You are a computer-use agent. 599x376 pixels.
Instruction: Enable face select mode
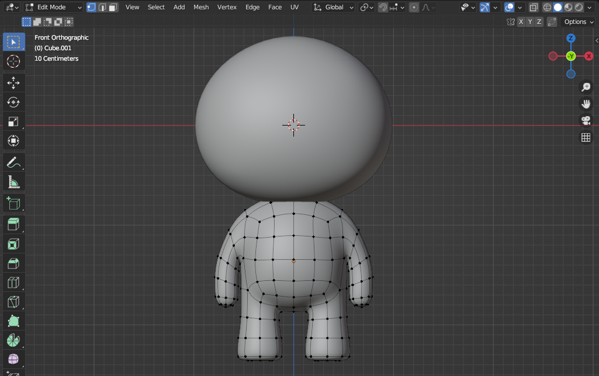coord(113,8)
